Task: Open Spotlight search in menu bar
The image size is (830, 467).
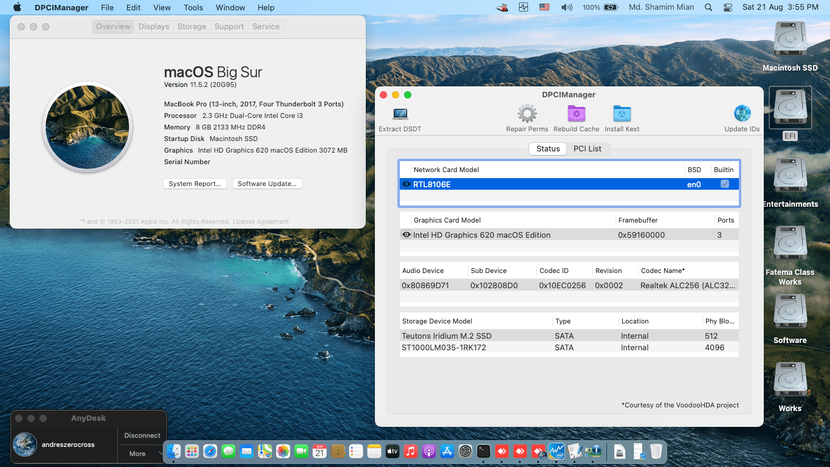Action: [708, 7]
